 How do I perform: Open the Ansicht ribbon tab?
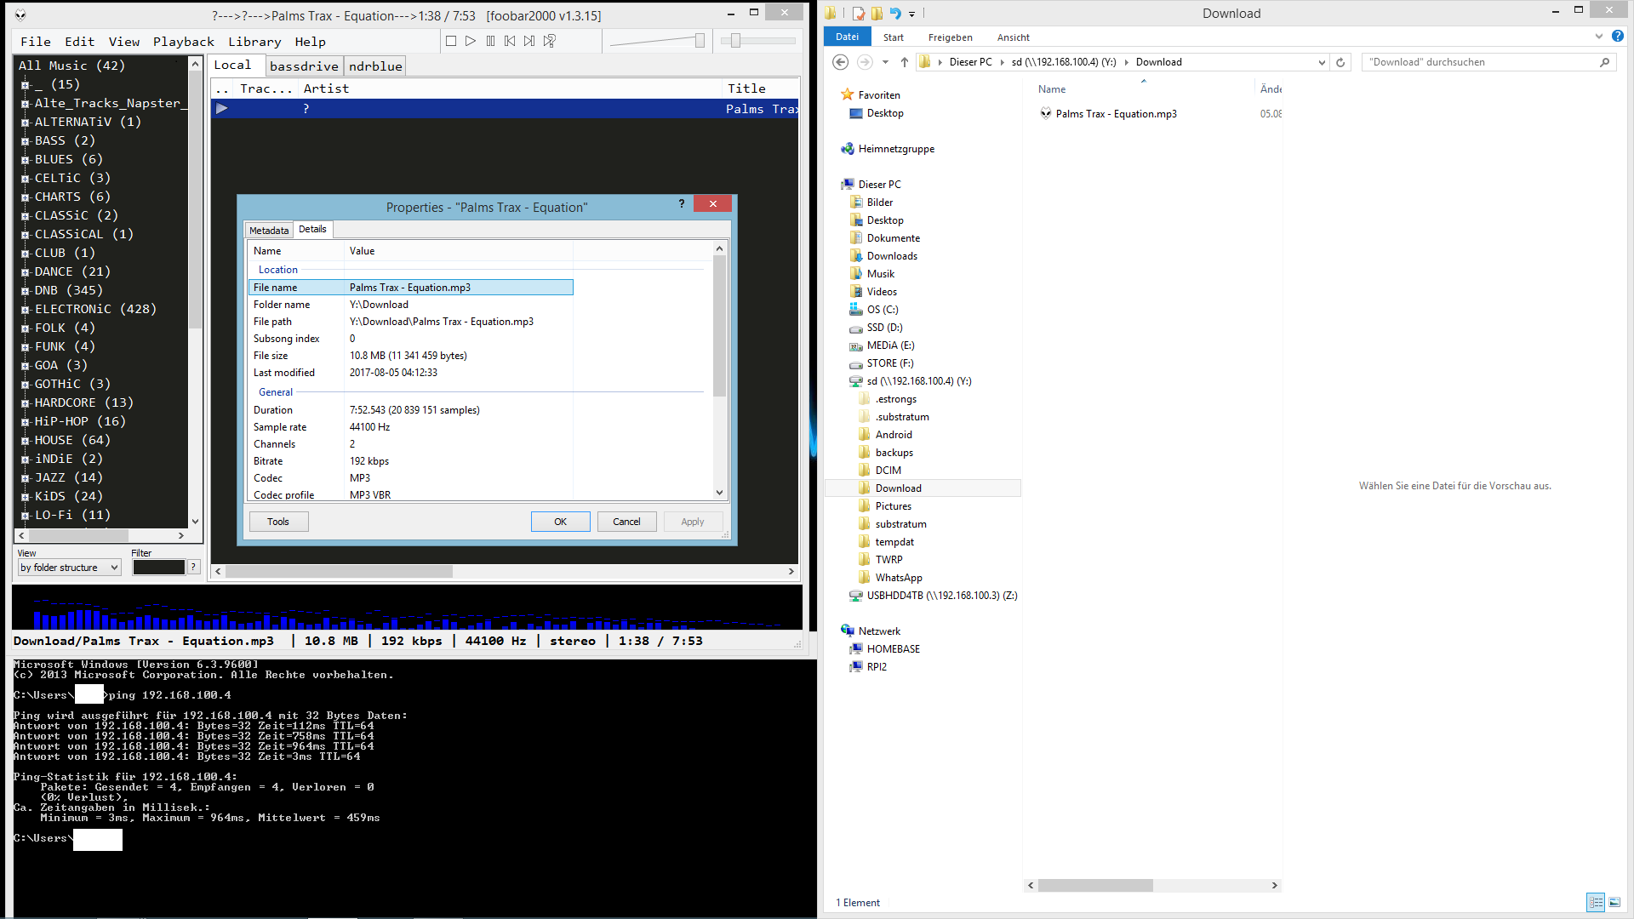[1014, 37]
